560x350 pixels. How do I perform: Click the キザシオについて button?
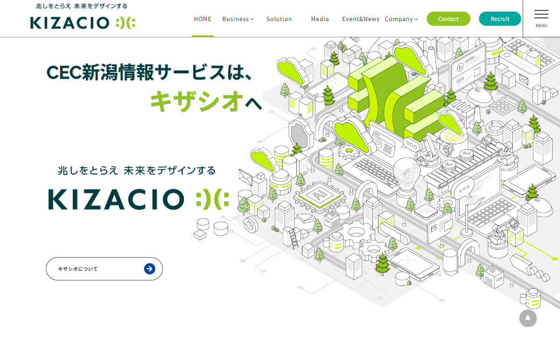click(104, 269)
